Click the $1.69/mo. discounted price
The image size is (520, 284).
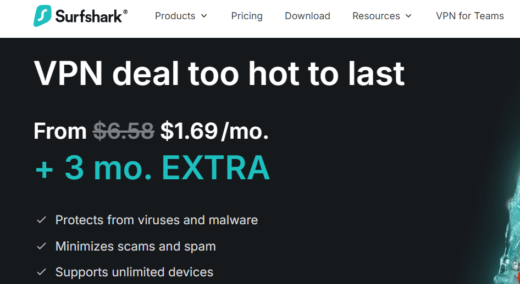(x=214, y=131)
